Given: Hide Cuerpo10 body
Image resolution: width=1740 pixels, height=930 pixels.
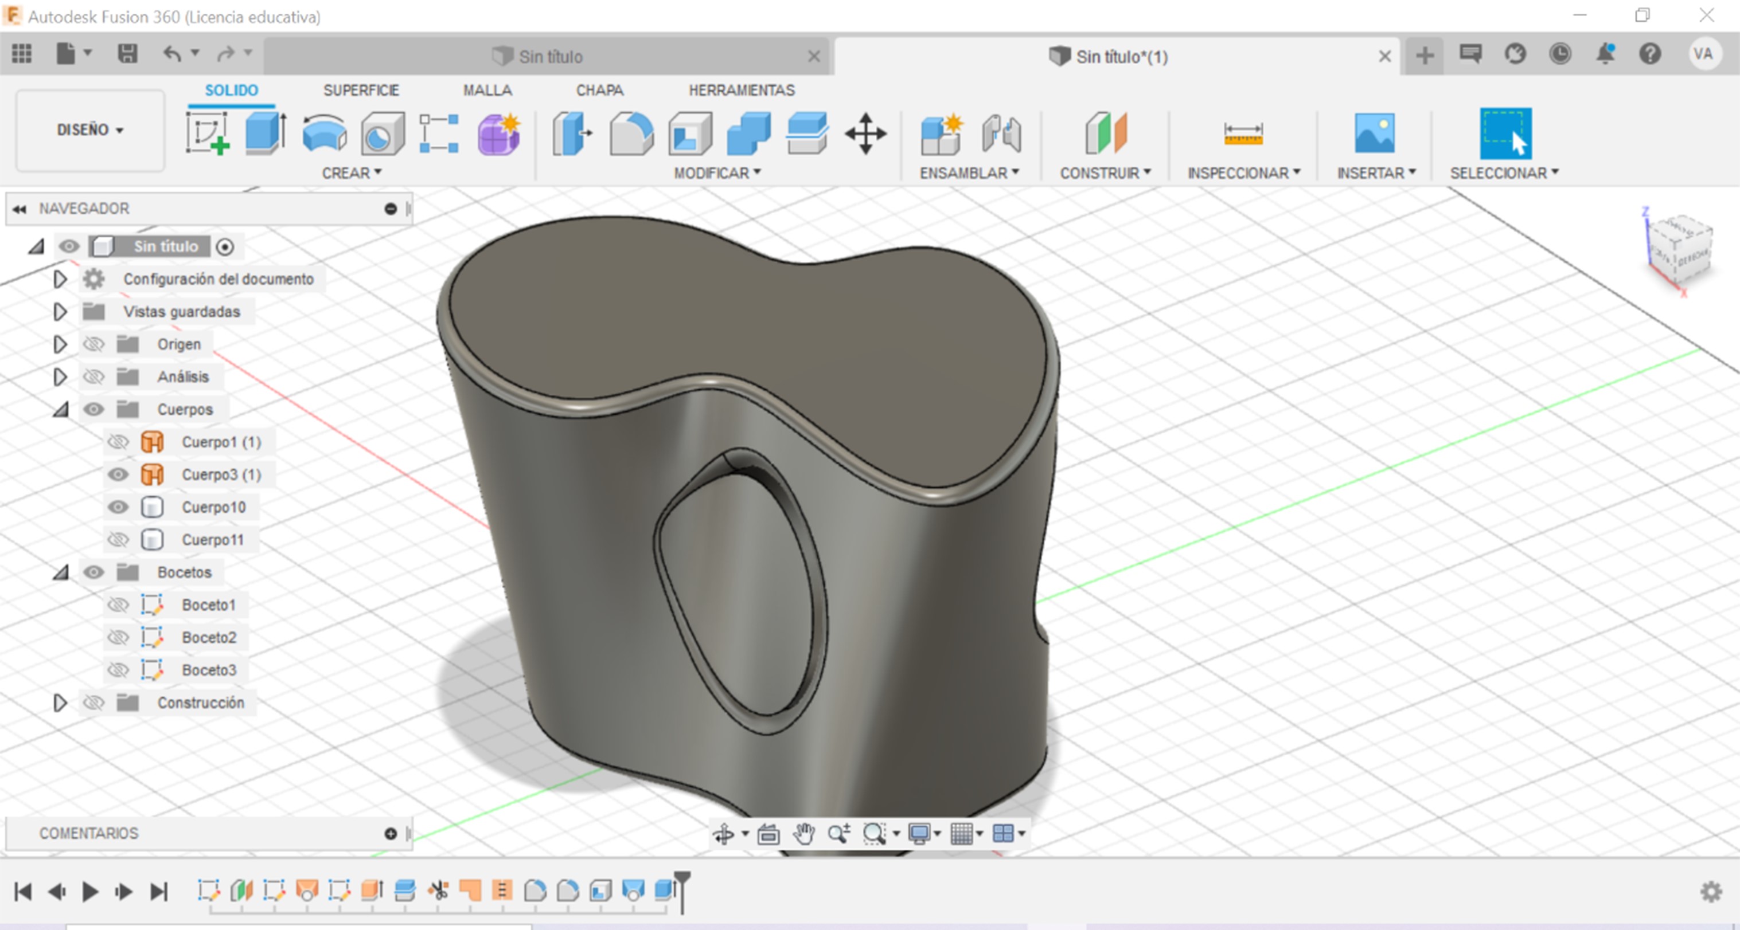Looking at the screenshot, I should 118,507.
